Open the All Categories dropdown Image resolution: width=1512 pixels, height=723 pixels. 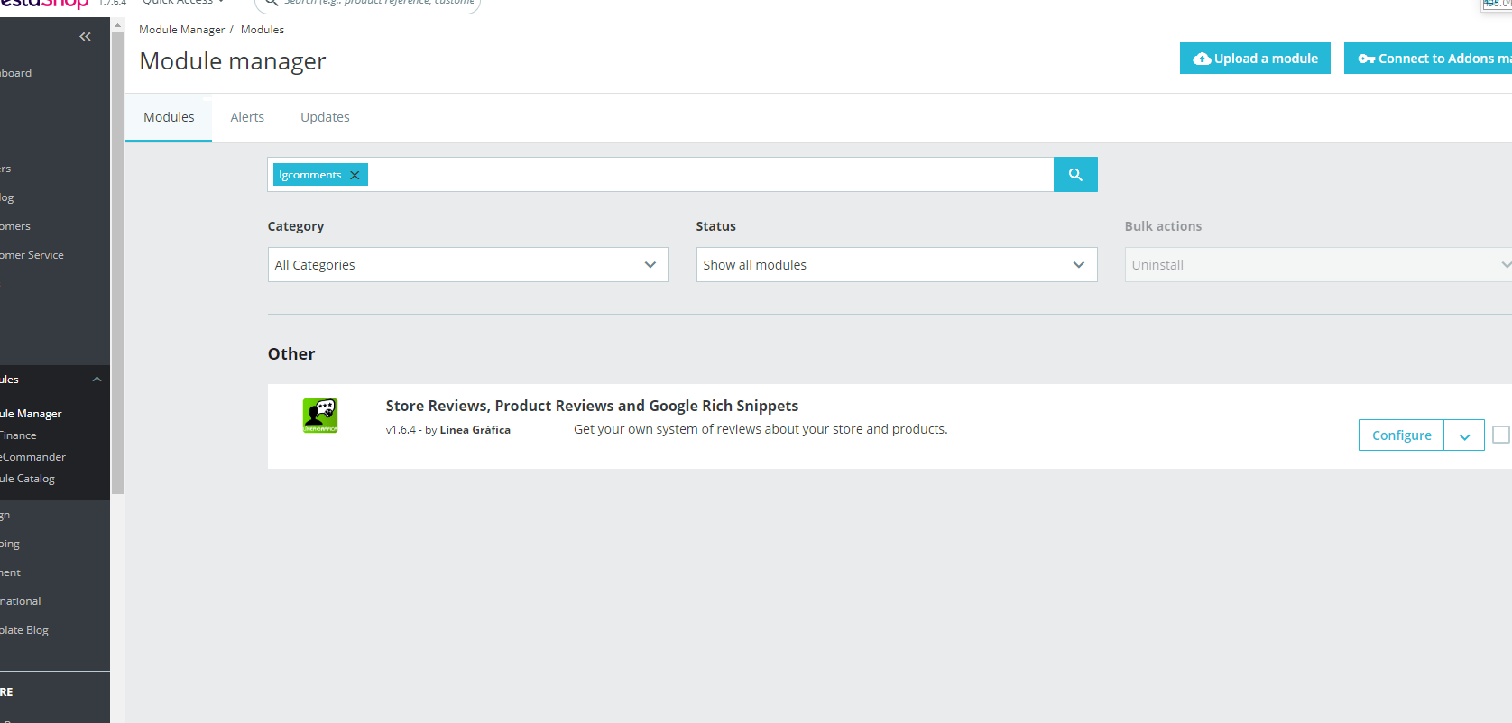tap(468, 265)
